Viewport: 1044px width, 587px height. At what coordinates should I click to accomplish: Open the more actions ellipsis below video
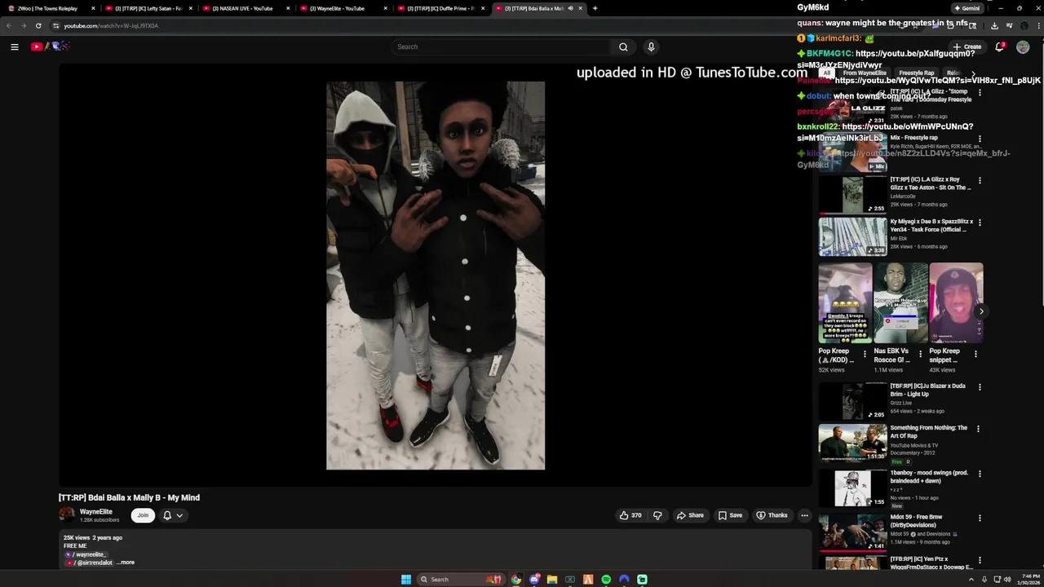click(x=804, y=515)
